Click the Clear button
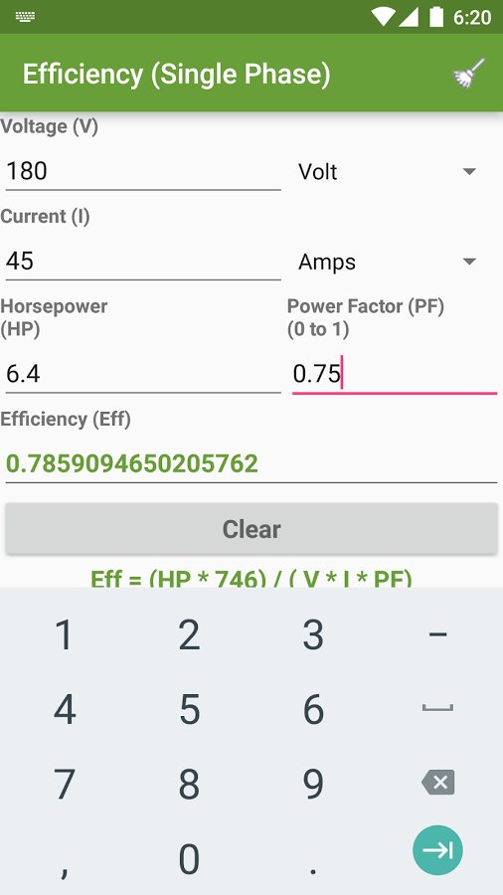Screen dimensions: 503x895 tap(251, 529)
